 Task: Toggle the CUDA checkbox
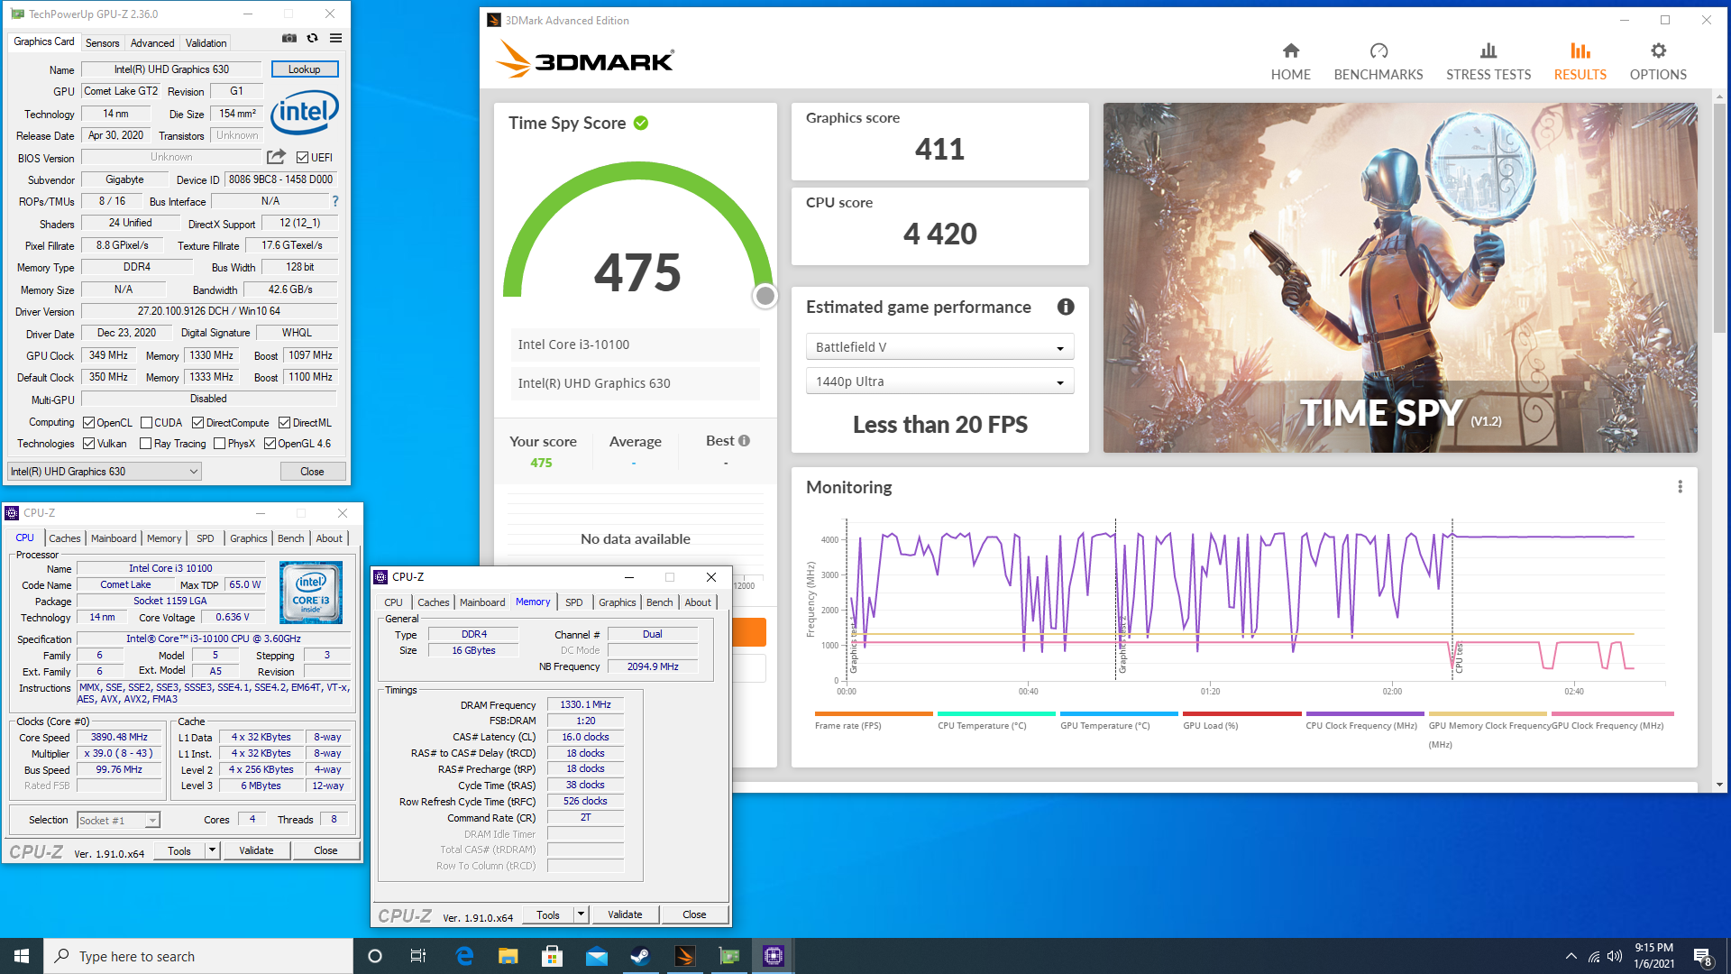pyautogui.click(x=146, y=423)
